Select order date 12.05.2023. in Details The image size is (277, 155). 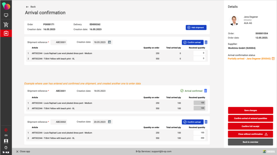262,38
